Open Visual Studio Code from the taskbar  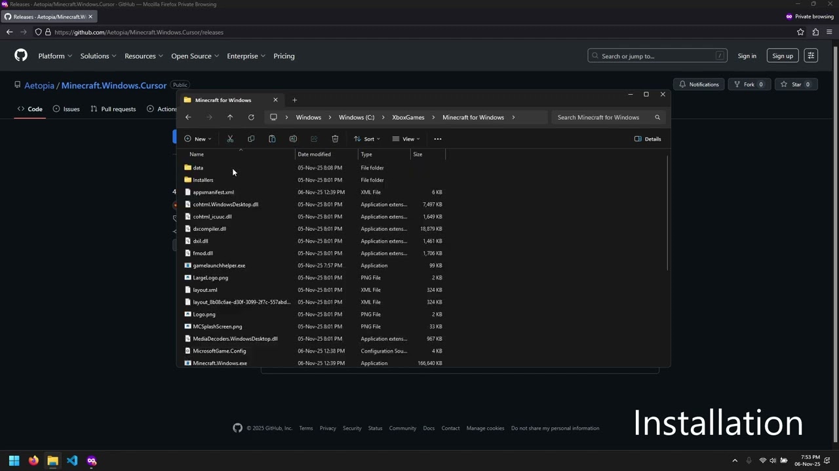click(72, 461)
